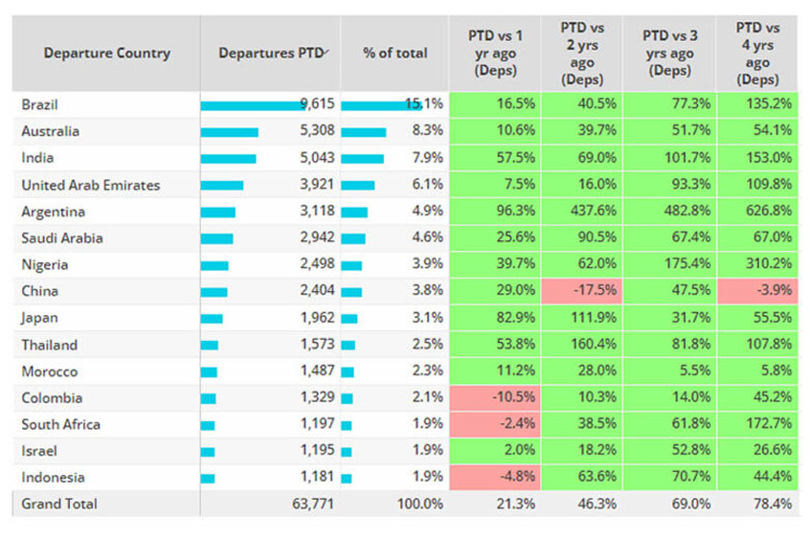Viewport: 810px width, 540px height.
Task: Click the Brazil departures bar
Action: tap(254, 105)
